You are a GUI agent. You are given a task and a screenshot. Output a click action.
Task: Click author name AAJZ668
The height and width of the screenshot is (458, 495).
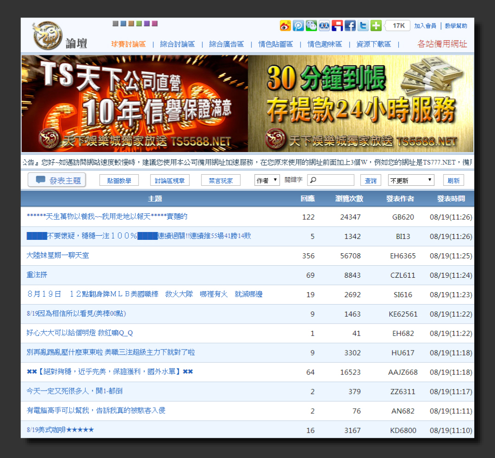tap(403, 373)
